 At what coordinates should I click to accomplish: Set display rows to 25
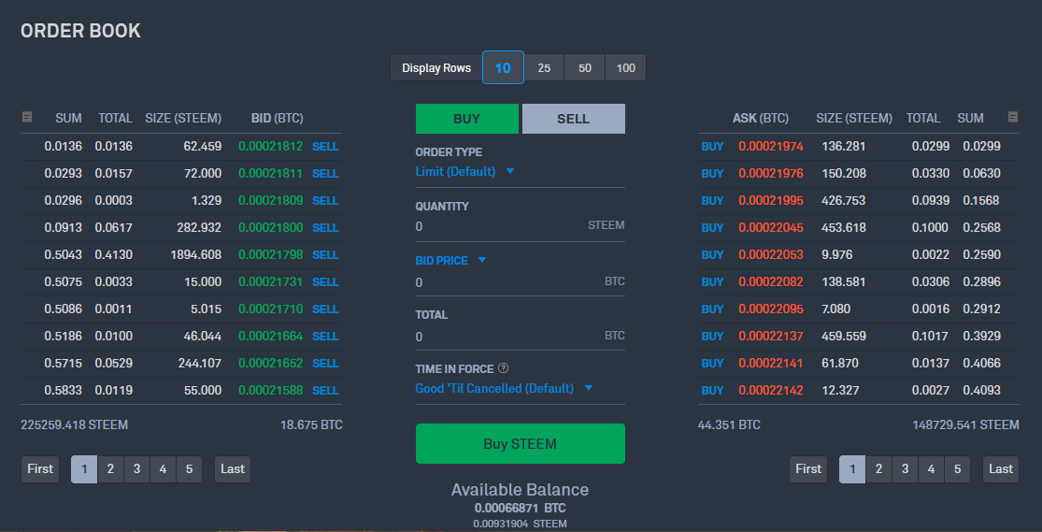pos(544,68)
